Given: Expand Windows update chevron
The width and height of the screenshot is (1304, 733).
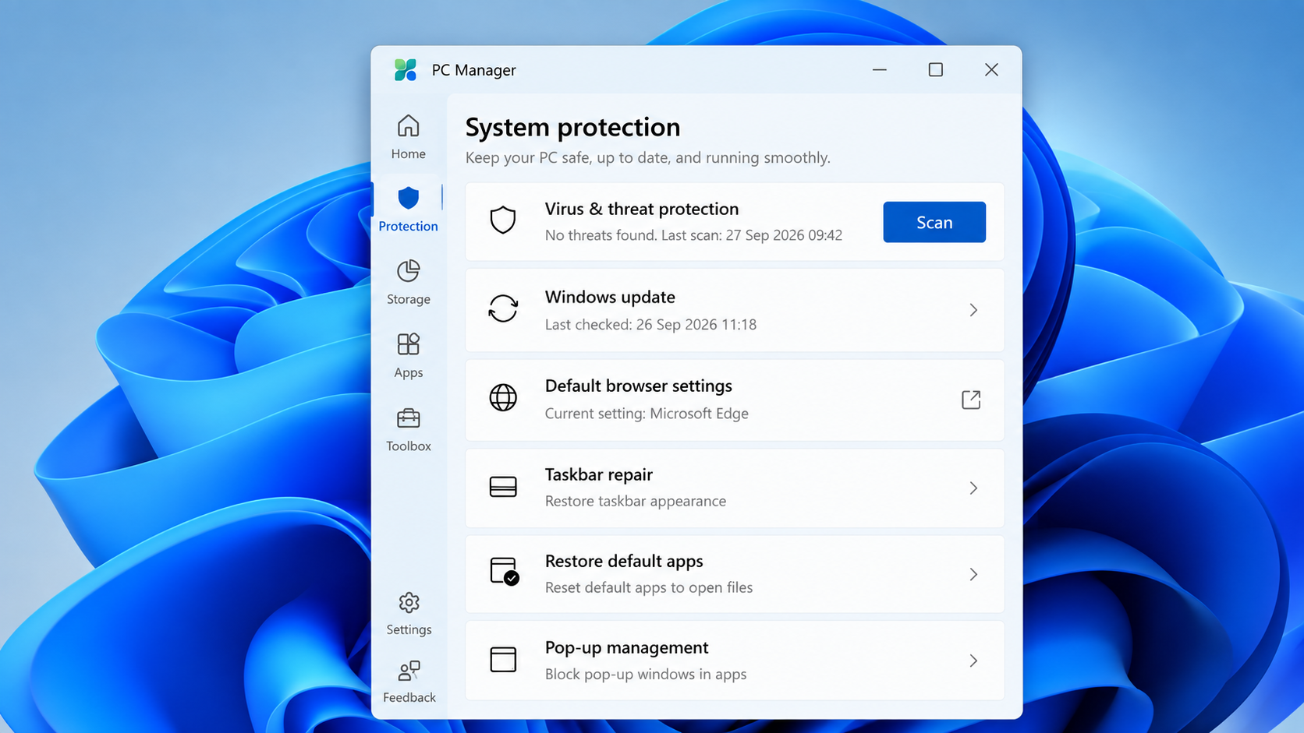Looking at the screenshot, I should click(x=973, y=310).
